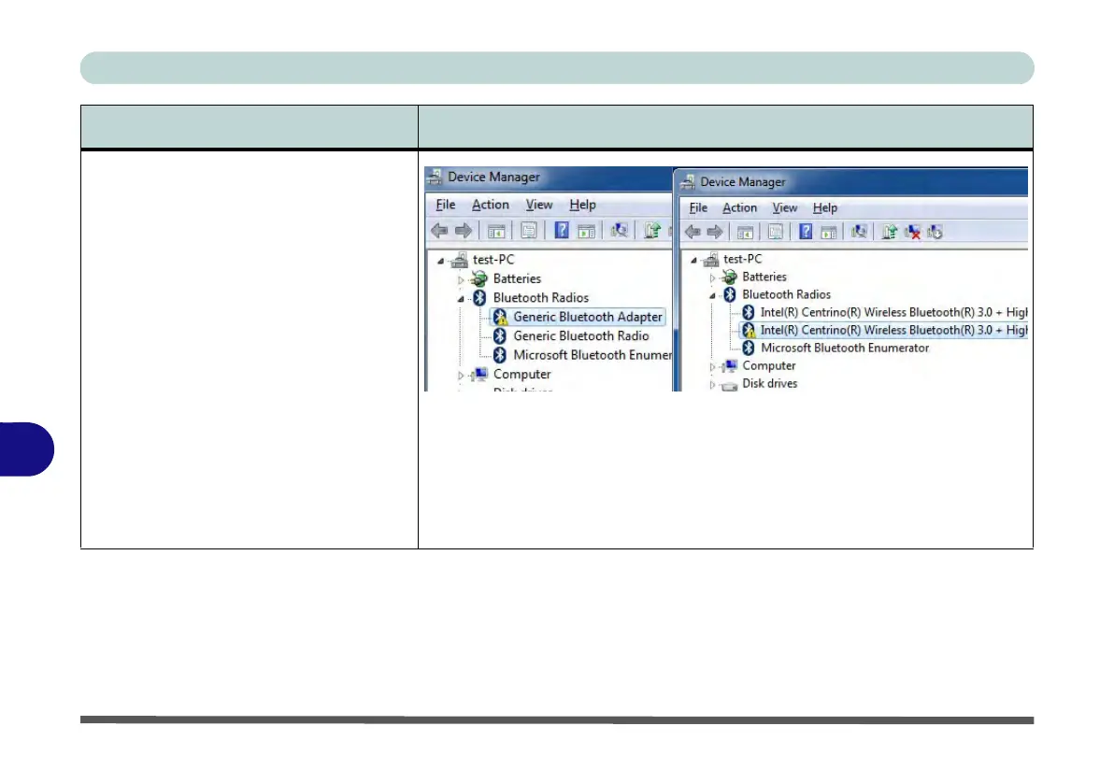Open View menu in front Device Manager window
This screenshot has width=1114, height=783.
(x=784, y=207)
